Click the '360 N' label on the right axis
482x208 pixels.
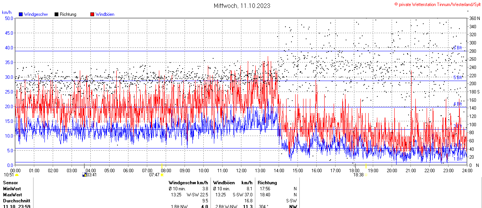coord(474,18)
